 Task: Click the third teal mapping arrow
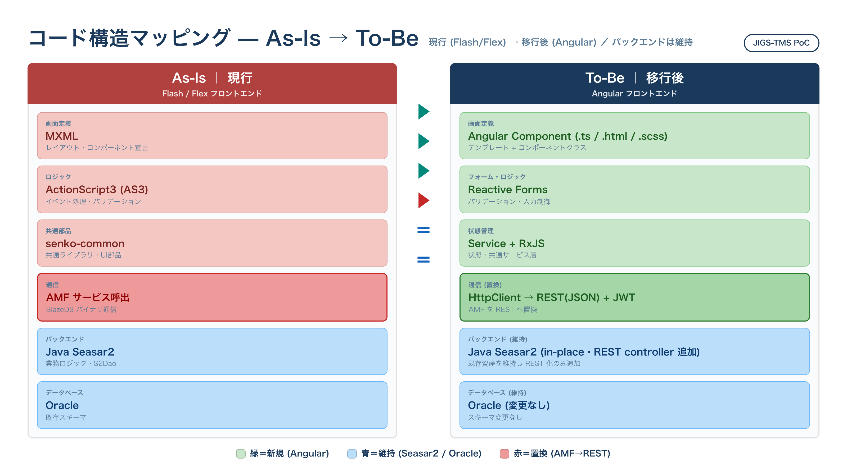click(424, 171)
